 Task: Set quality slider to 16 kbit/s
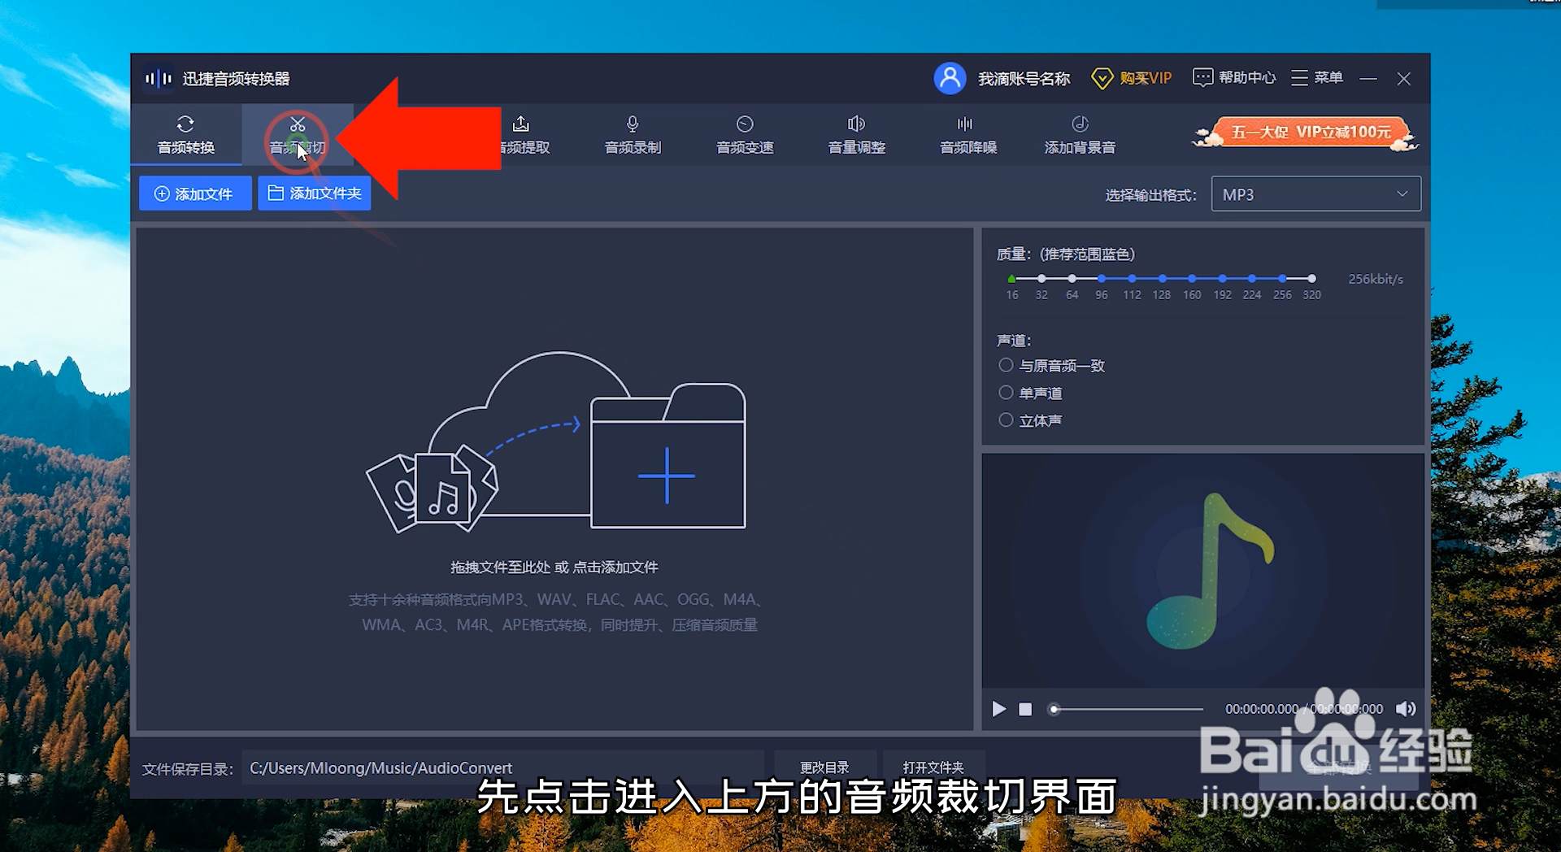(x=1011, y=279)
